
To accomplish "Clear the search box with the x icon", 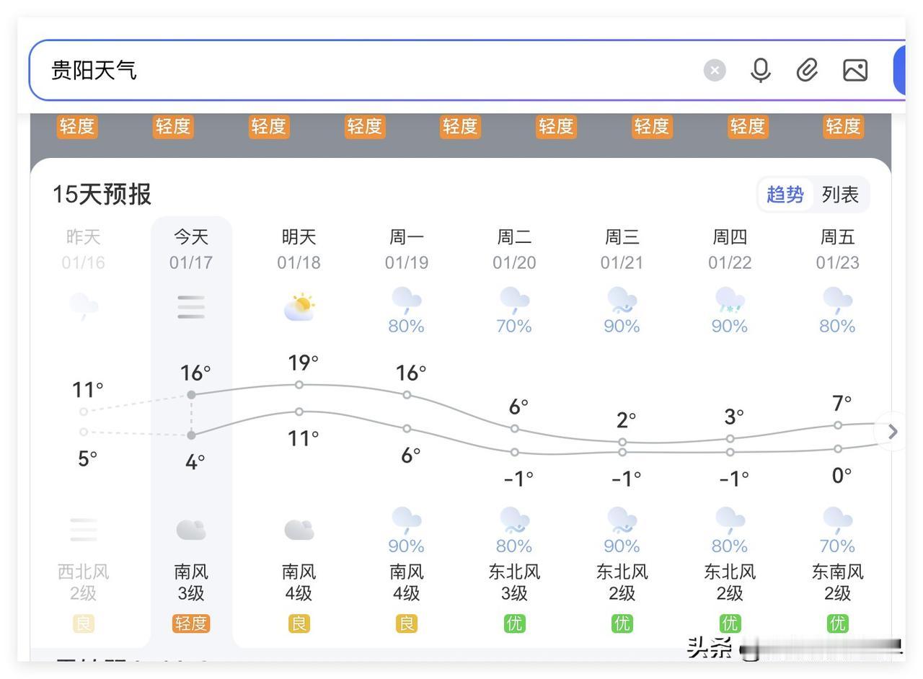I will pos(715,70).
